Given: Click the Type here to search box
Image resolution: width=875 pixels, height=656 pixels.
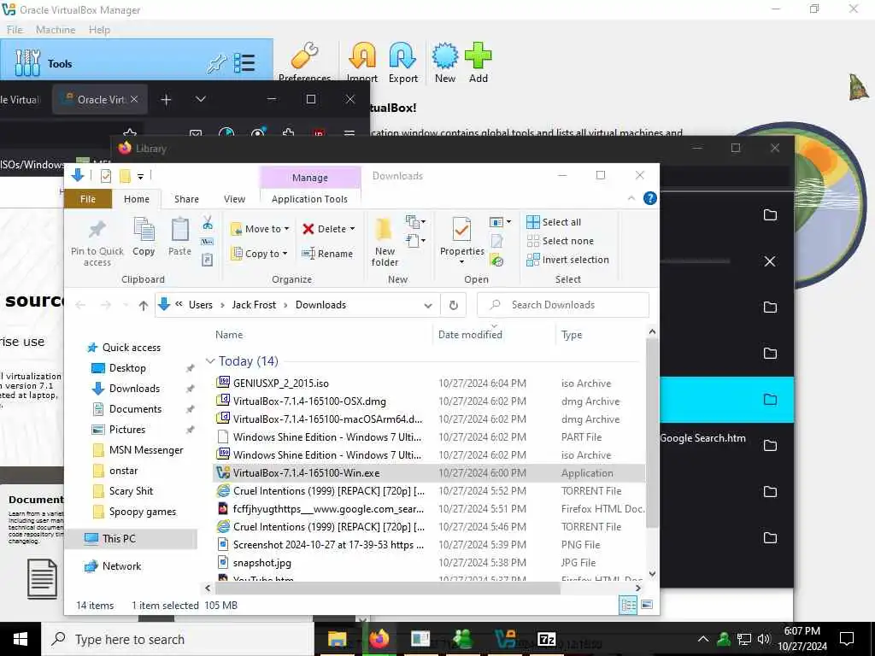Looking at the screenshot, I should pyautogui.click(x=179, y=639).
